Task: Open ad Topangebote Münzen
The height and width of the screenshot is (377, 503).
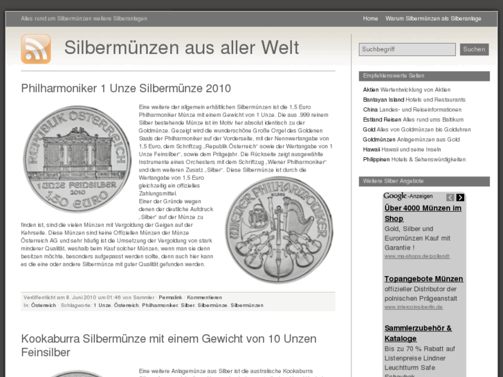Action: click(423, 279)
